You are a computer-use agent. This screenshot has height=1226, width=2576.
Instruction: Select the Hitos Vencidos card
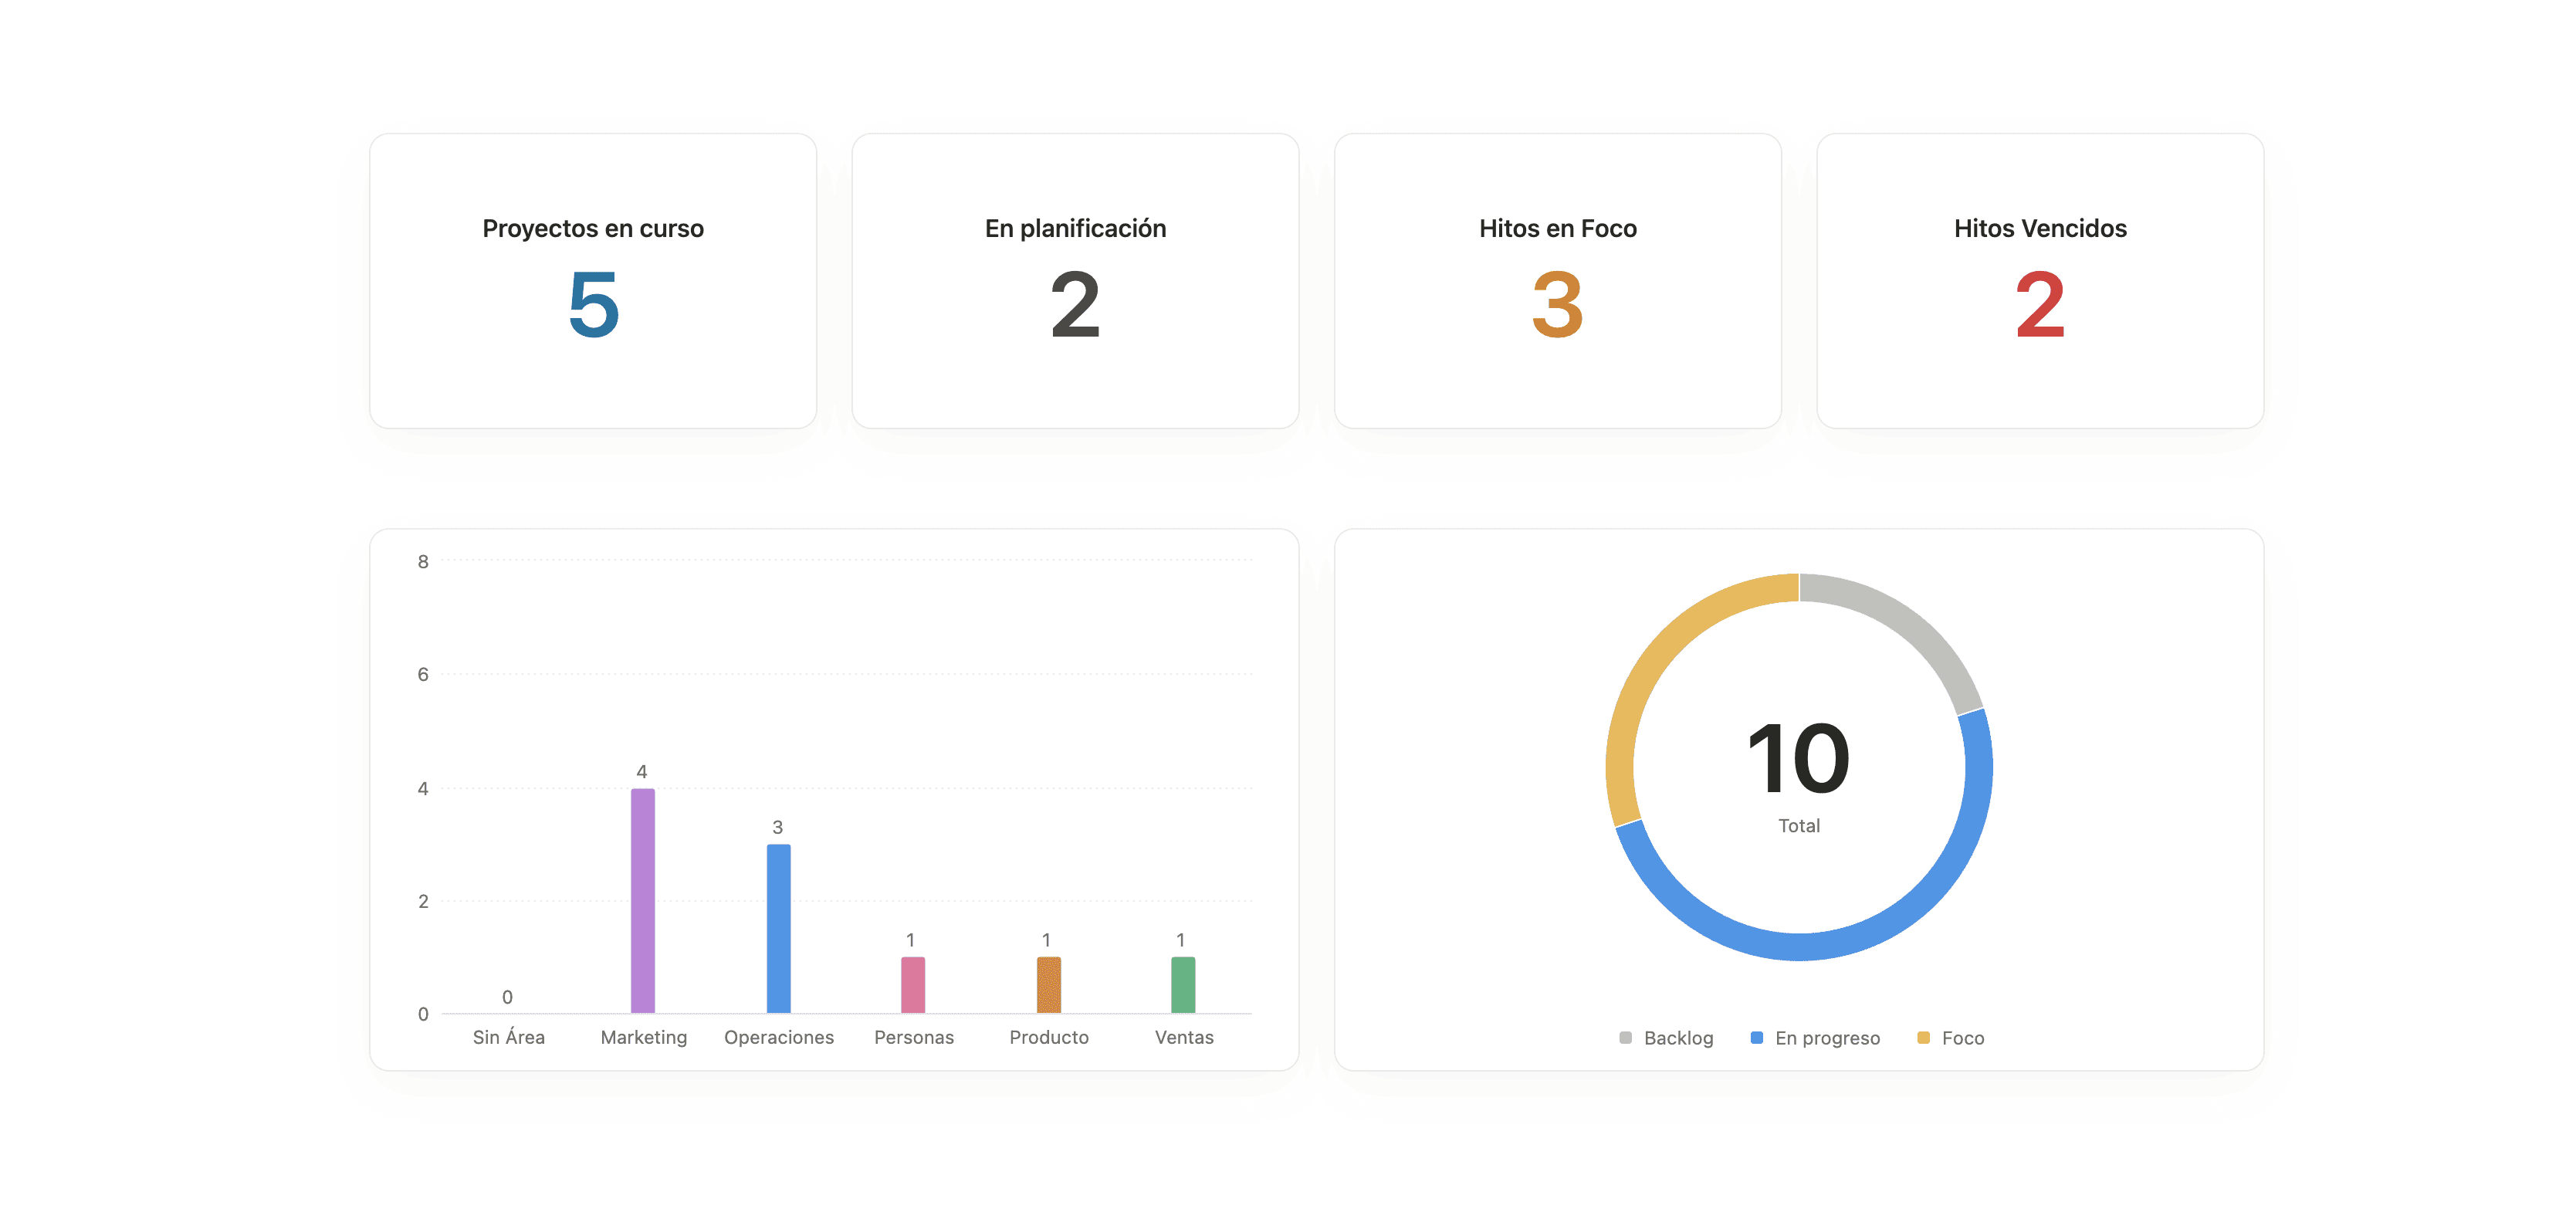coord(2039,281)
